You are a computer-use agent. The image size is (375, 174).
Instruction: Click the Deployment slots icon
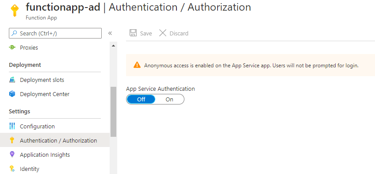(12, 80)
